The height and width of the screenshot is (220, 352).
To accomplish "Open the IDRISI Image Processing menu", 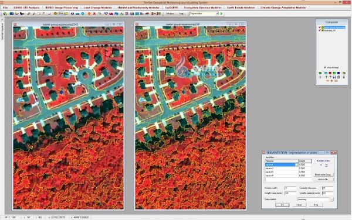I will point(62,8).
